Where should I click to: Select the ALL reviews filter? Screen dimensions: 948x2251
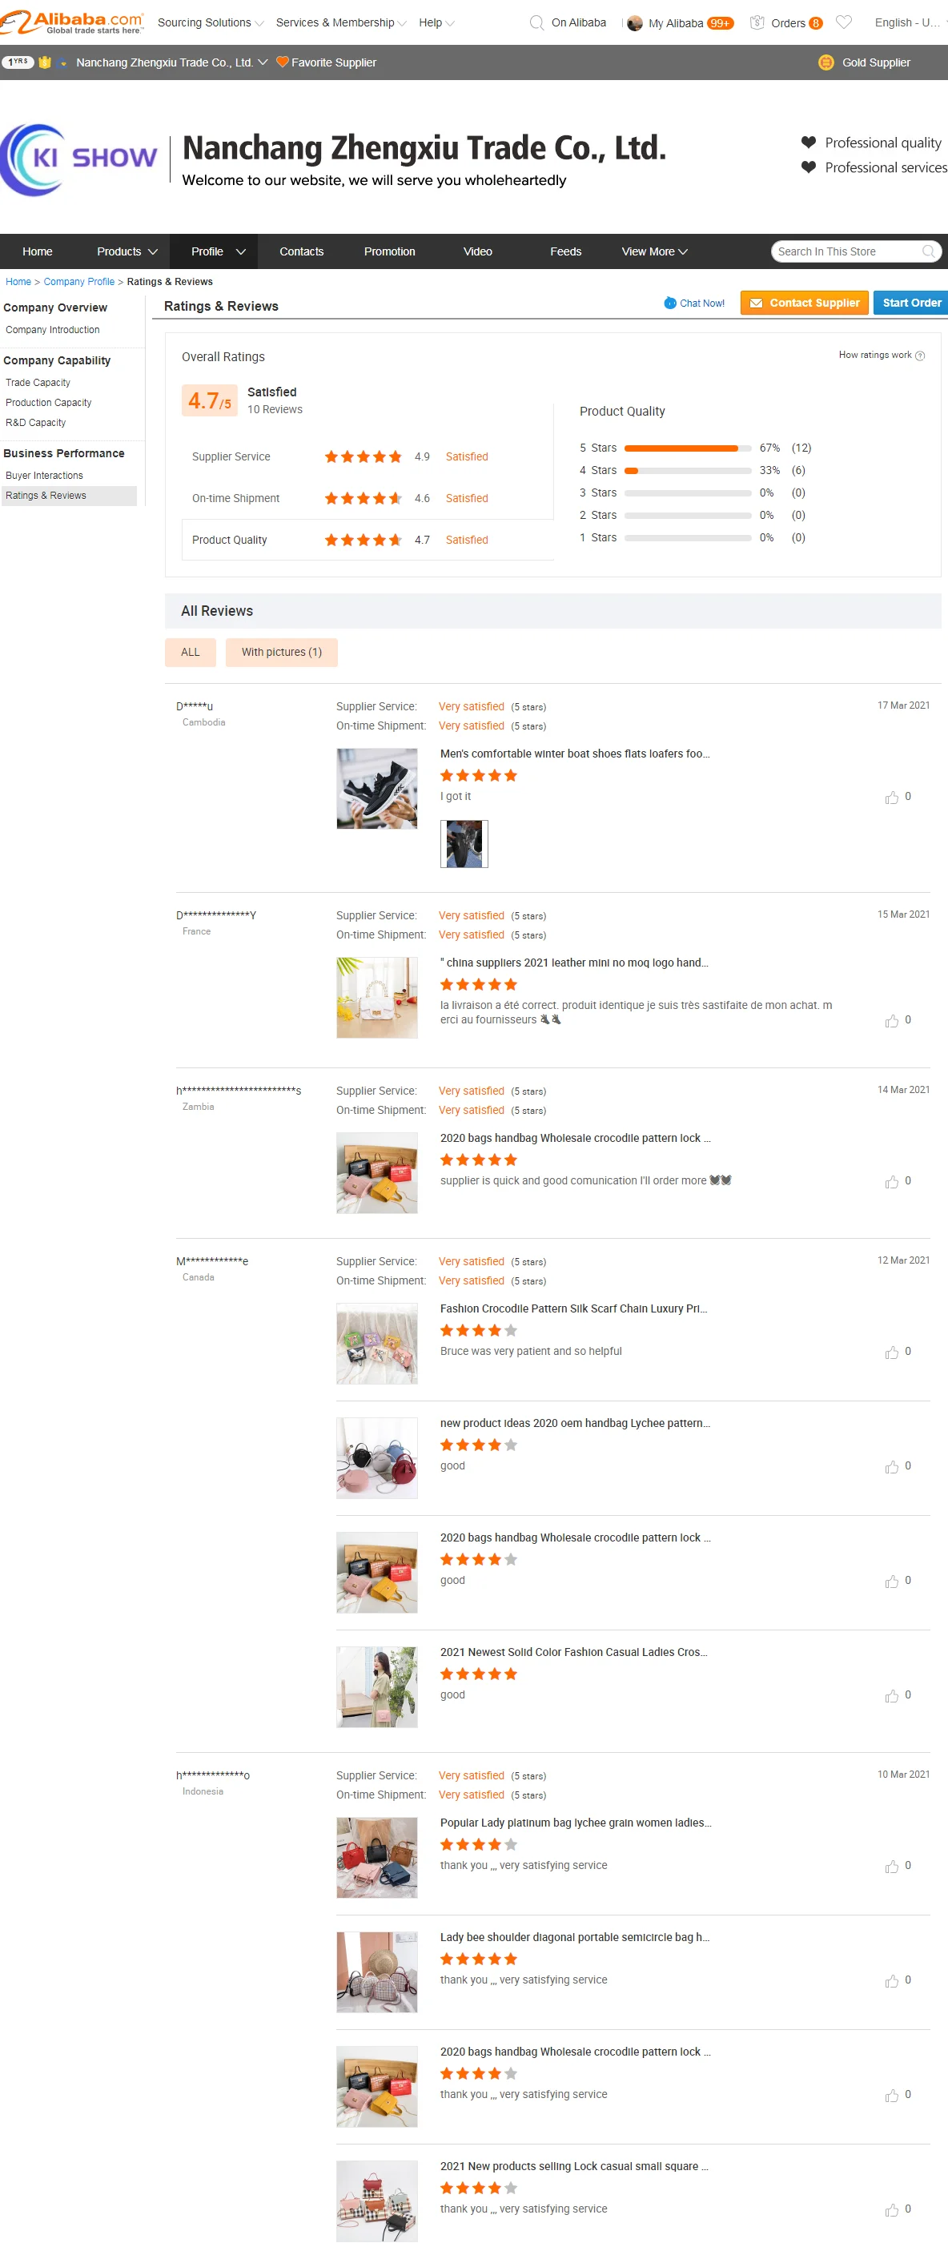point(191,652)
